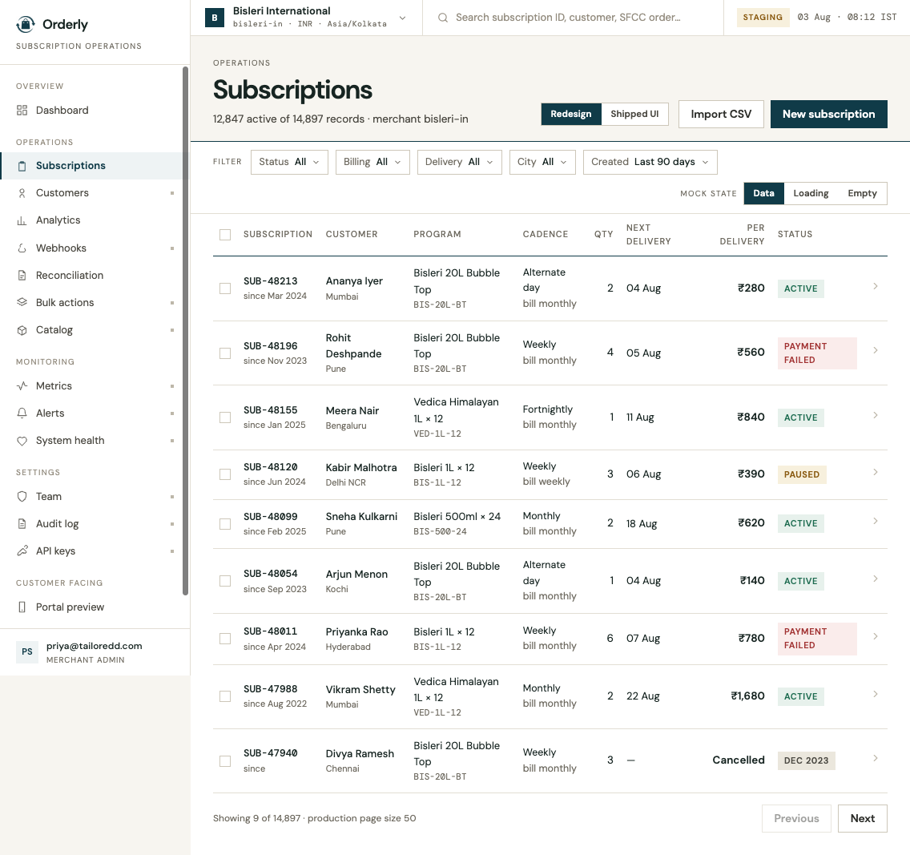Check the SUB-48099 row checkbox
Viewport: 910px width, 855px height.
[225, 524]
